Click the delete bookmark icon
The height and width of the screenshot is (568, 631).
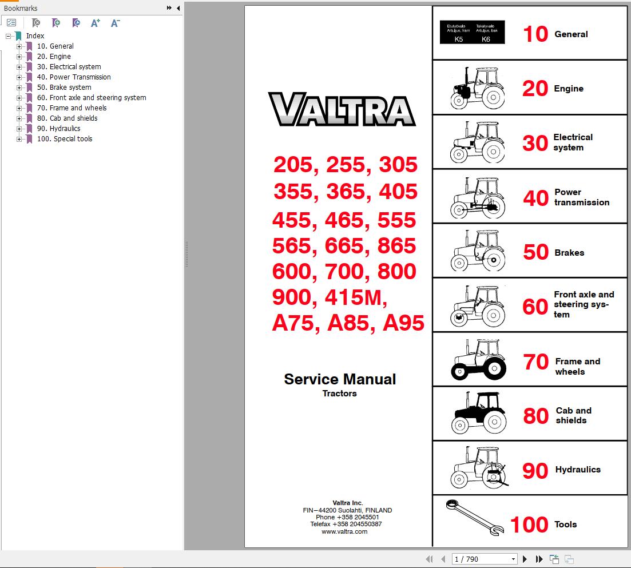point(36,23)
